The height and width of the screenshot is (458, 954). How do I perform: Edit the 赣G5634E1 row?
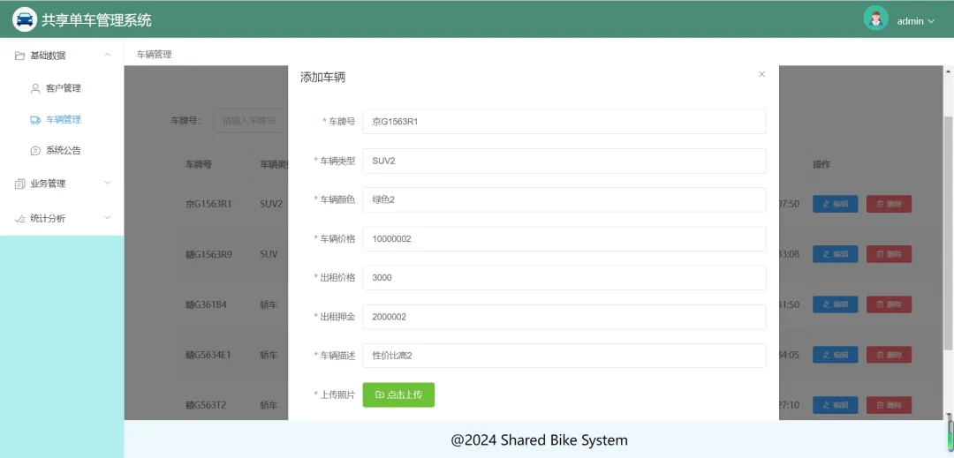(836, 355)
